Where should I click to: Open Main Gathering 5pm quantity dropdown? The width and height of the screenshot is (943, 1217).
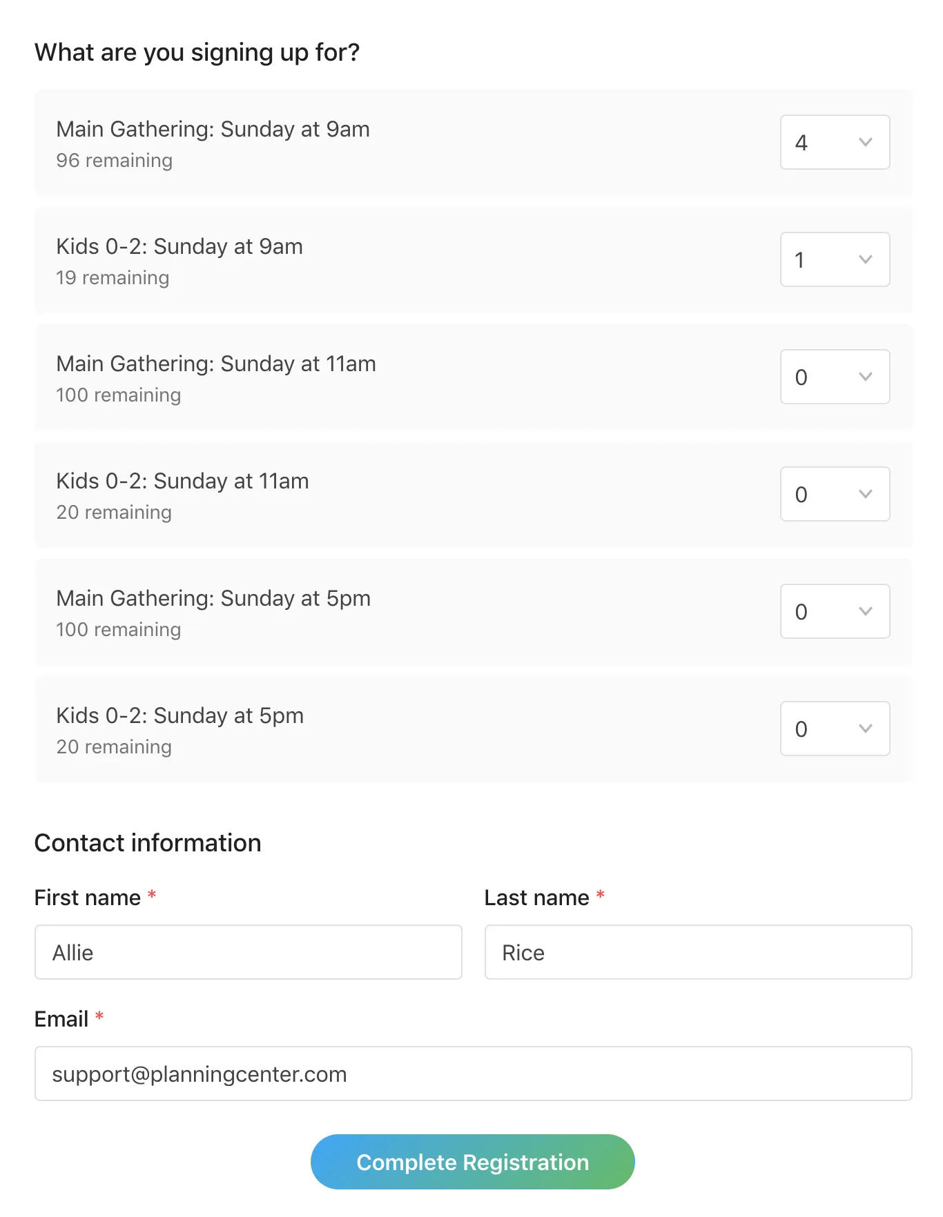coord(834,611)
